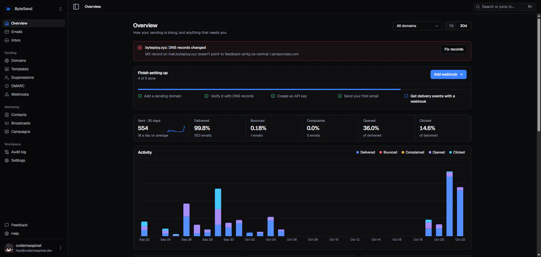
Task: Click the Fix records button
Action: point(454,49)
